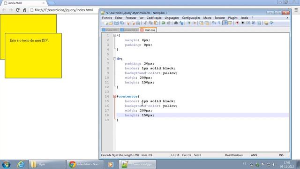Open the Macro menu
The image size is (300, 169).
(x=207, y=18)
